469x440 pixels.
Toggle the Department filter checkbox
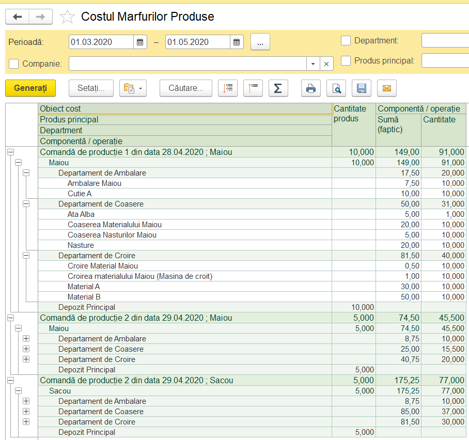346,41
